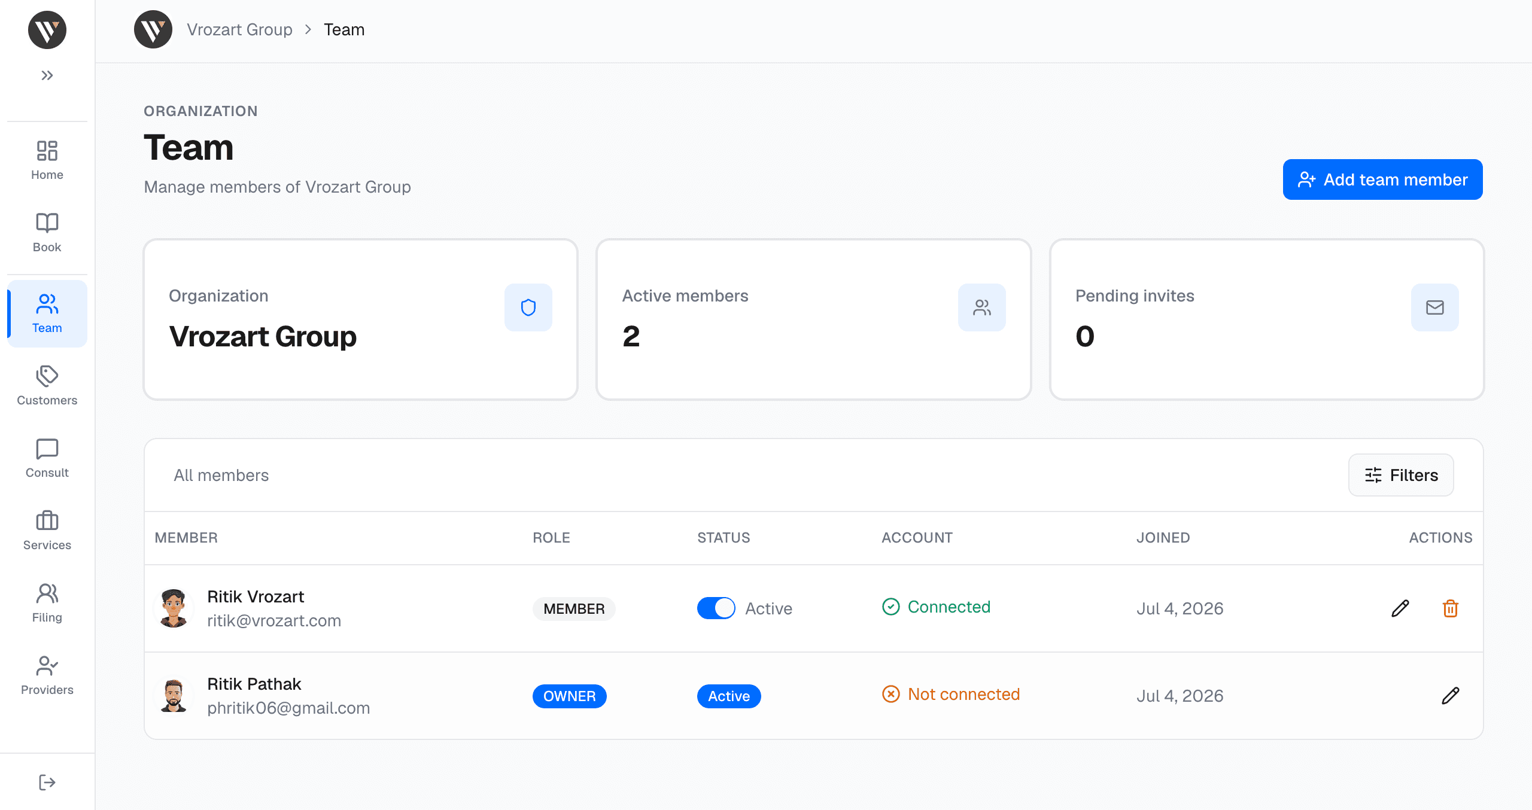Click the Pending invites count 0
The height and width of the screenshot is (810, 1532).
tap(1085, 336)
